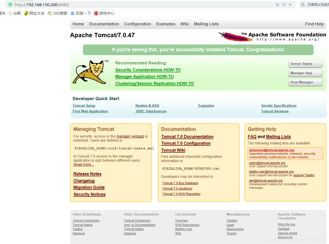Open the Apache Taglibs link

(304, 175)
